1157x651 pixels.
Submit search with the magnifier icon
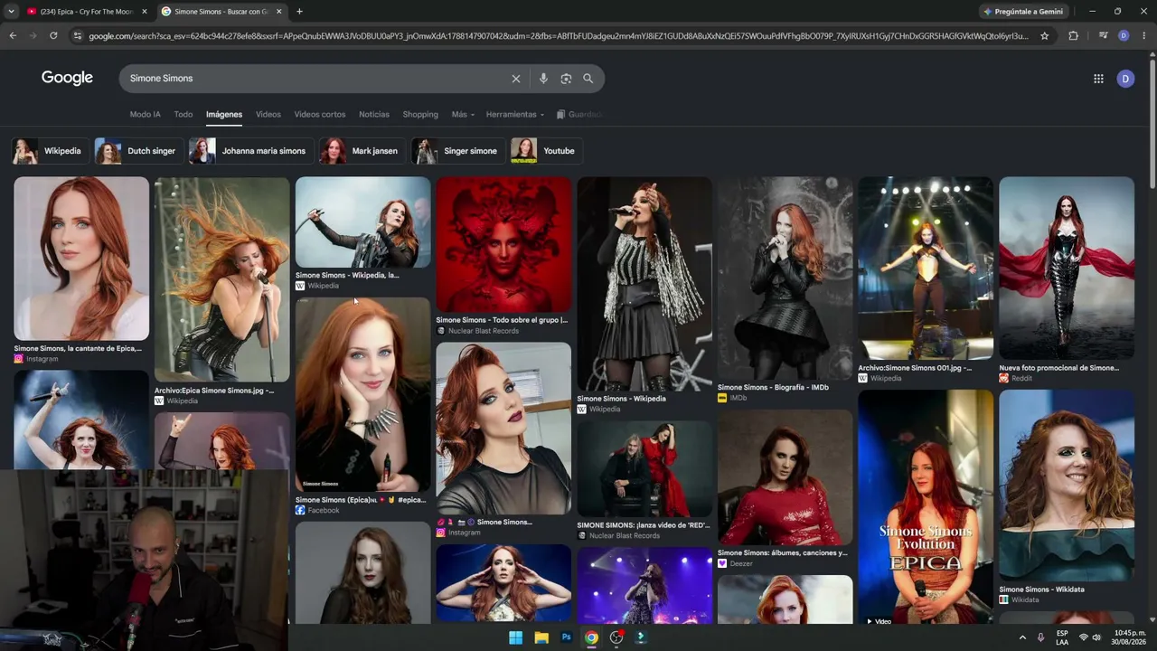click(x=588, y=79)
